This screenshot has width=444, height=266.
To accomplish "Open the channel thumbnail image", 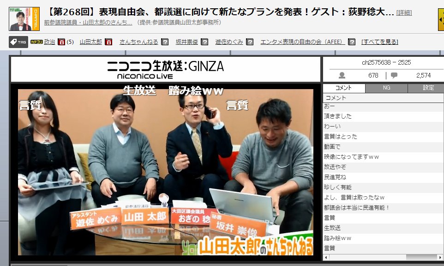I will [24, 19].
